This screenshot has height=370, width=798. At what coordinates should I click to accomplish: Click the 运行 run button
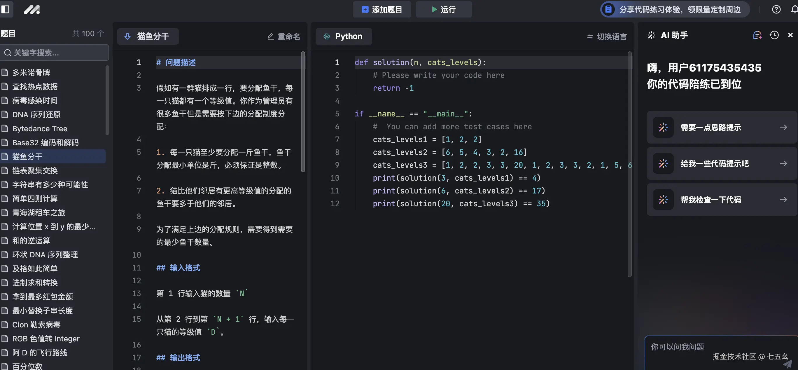coord(444,9)
